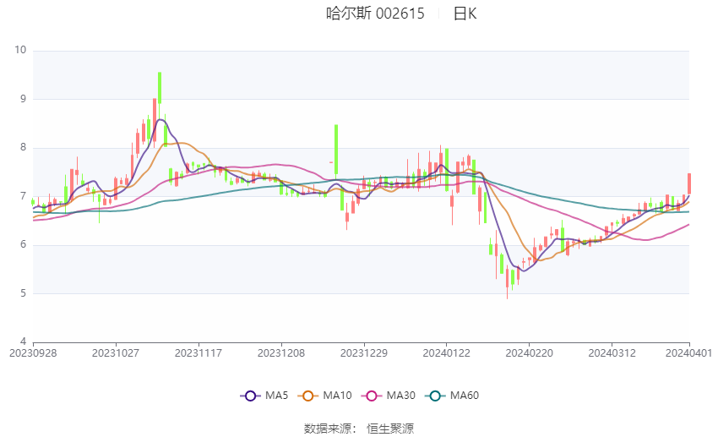Image resolution: width=718 pixels, height=437 pixels.
Task: Click the y-axis value 10
Action: 20,50
